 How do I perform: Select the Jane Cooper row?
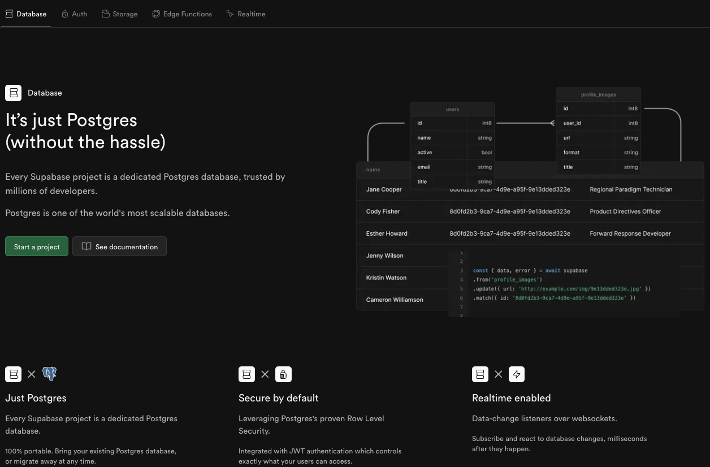530,189
